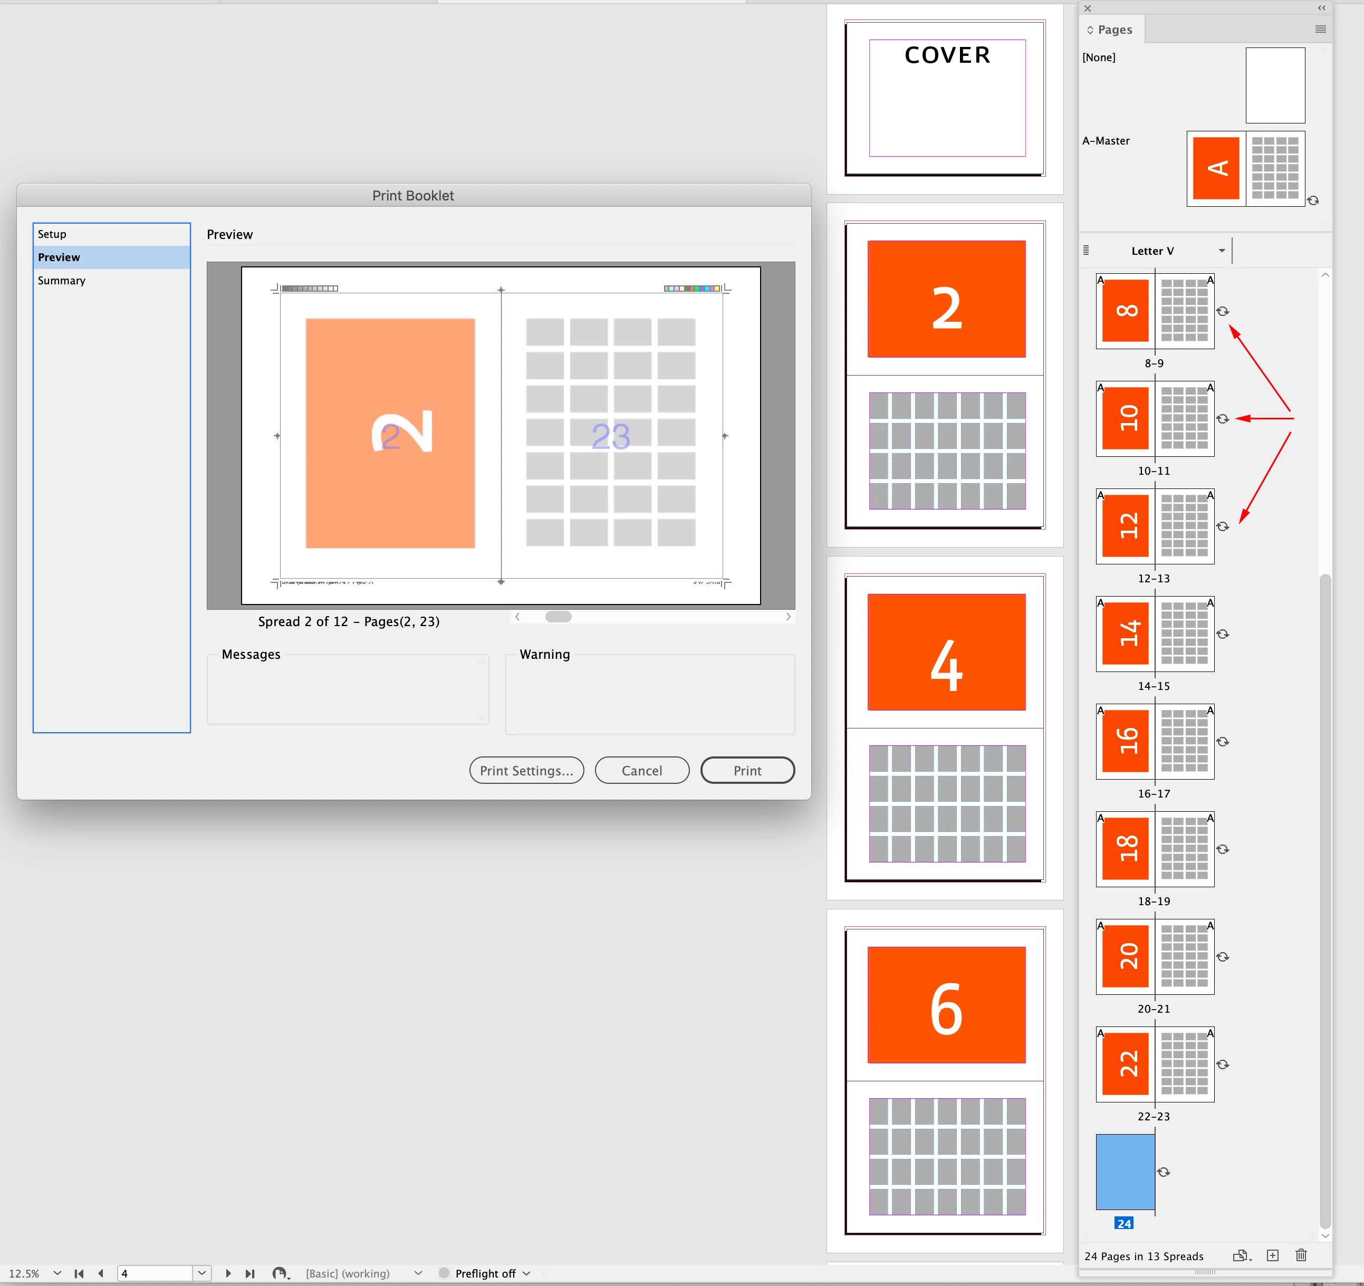Select Summary in the booklet sidebar
This screenshot has width=1364, height=1286.
pos(62,281)
